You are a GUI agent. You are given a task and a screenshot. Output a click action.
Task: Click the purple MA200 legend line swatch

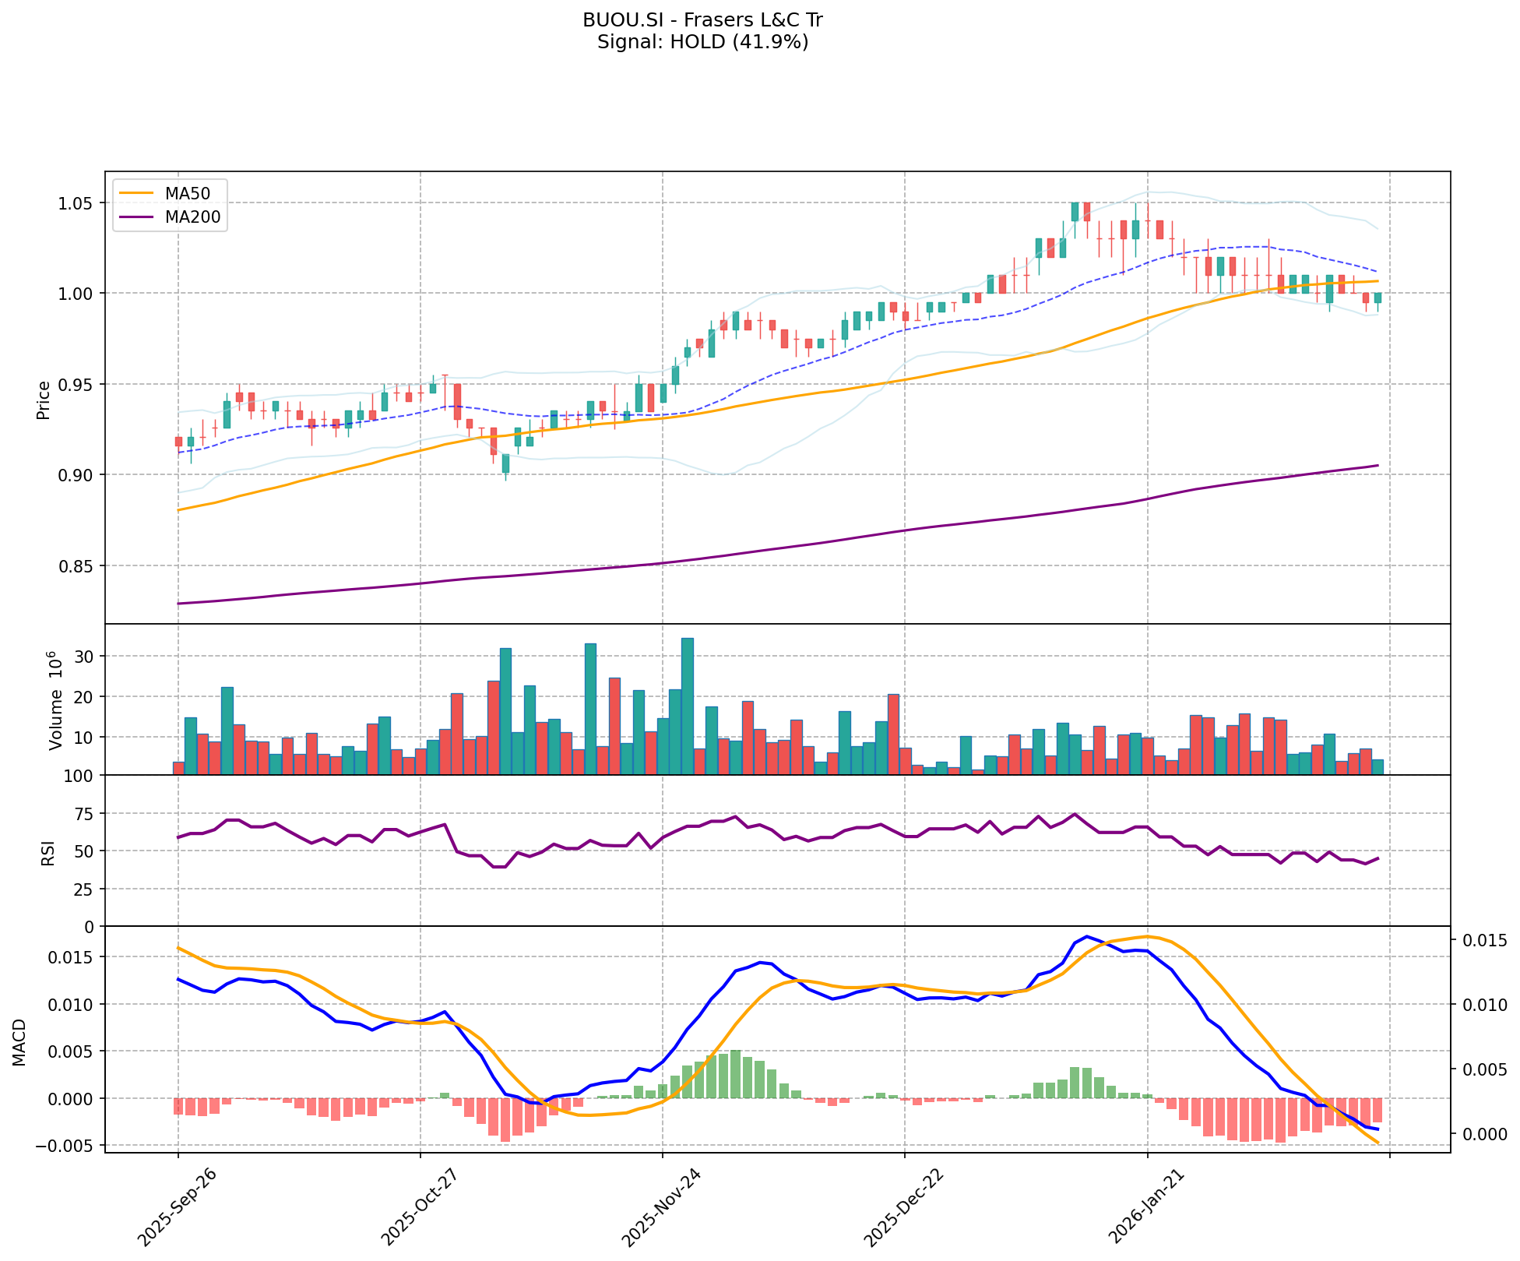point(137,217)
